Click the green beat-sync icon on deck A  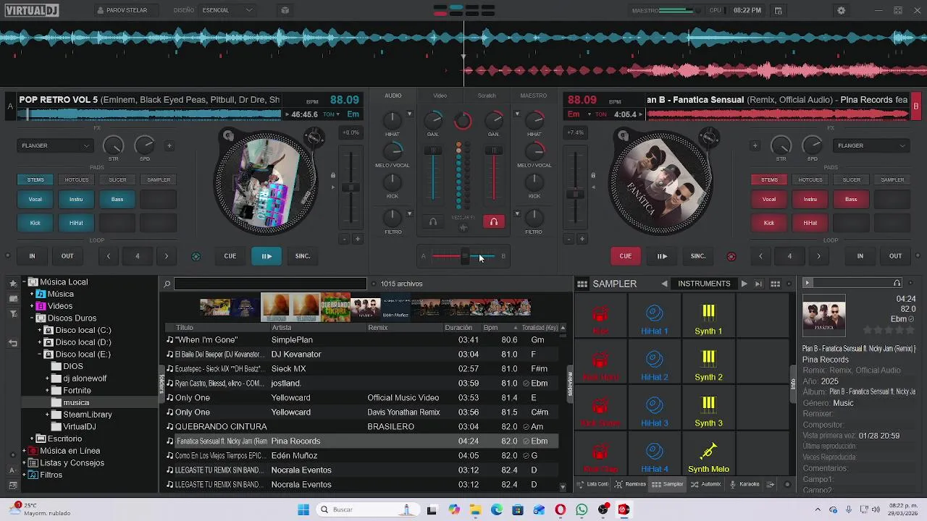(x=196, y=256)
